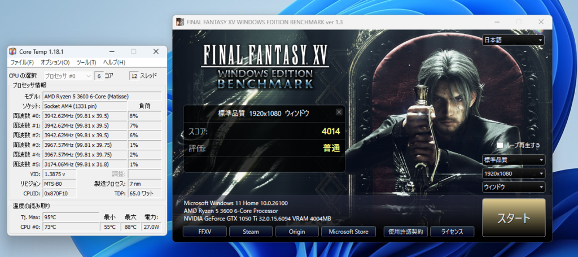This screenshot has height=257, width=578.
Task: Click the Microsoft Store button
Action: click(349, 232)
